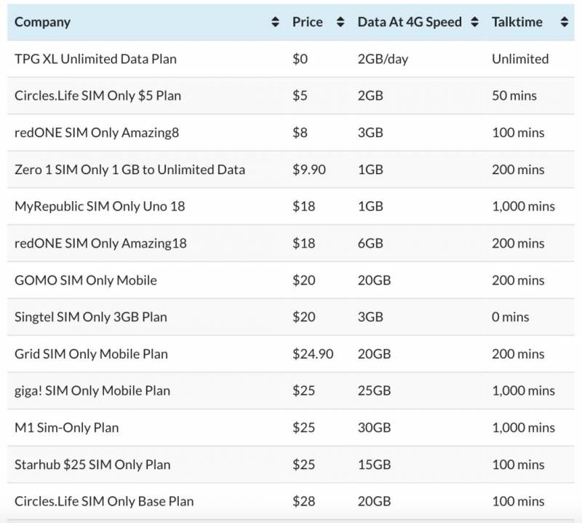Image resolution: width=582 pixels, height=523 pixels.
Task: Click Grid SIM Only Mobile Plan
Action: pos(91,354)
